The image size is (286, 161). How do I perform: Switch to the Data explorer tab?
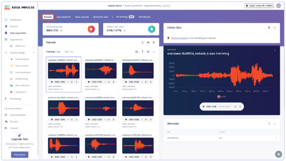pyautogui.click(x=64, y=17)
